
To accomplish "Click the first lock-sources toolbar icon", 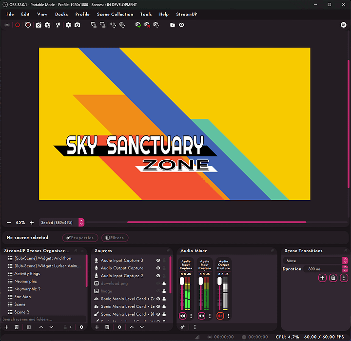I will coord(94,25).
